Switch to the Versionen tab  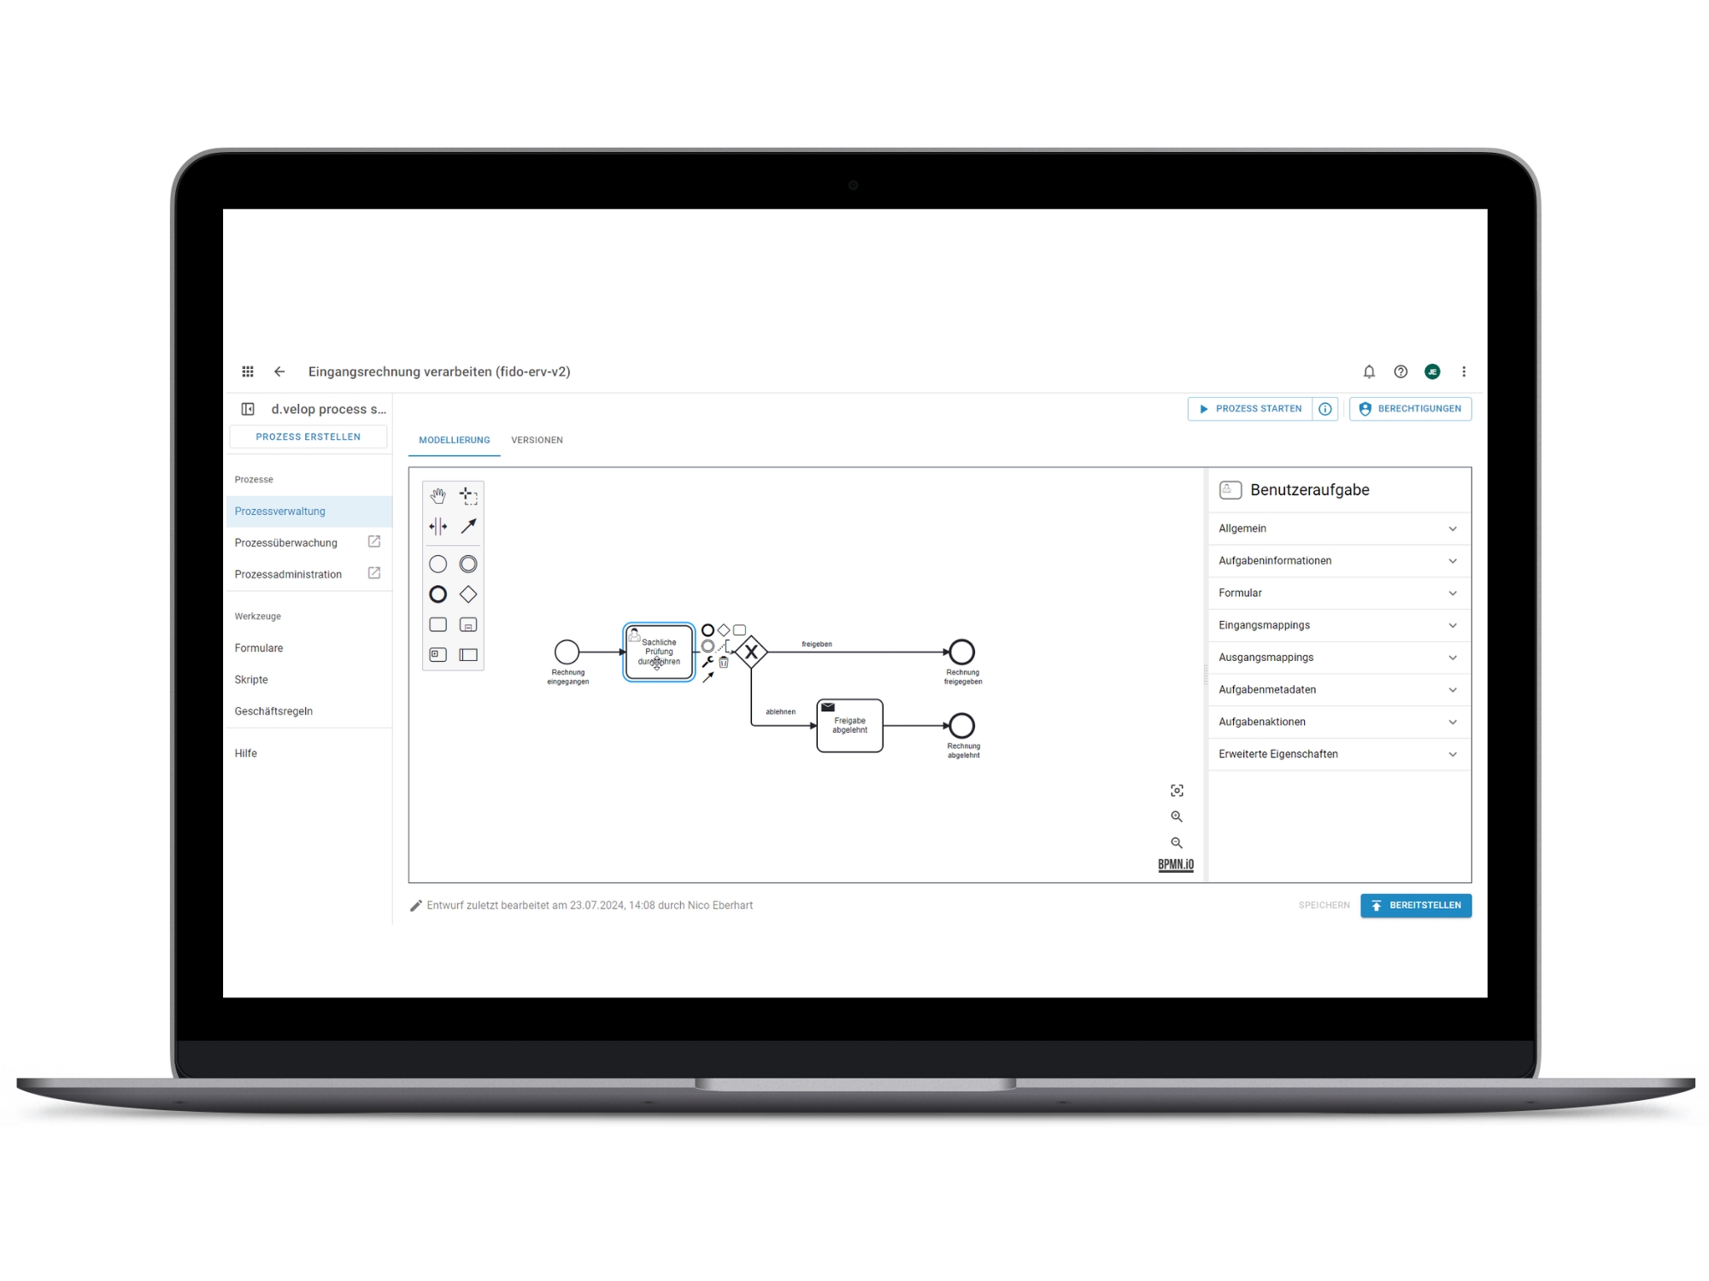(537, 440)
